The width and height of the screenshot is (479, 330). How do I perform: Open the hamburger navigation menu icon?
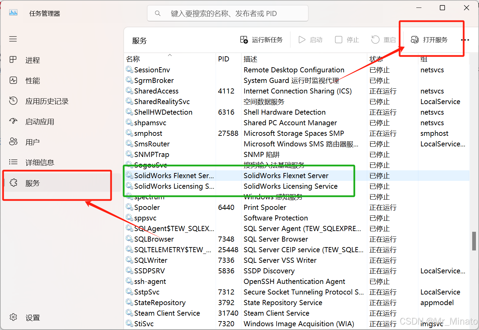point(13,39)
